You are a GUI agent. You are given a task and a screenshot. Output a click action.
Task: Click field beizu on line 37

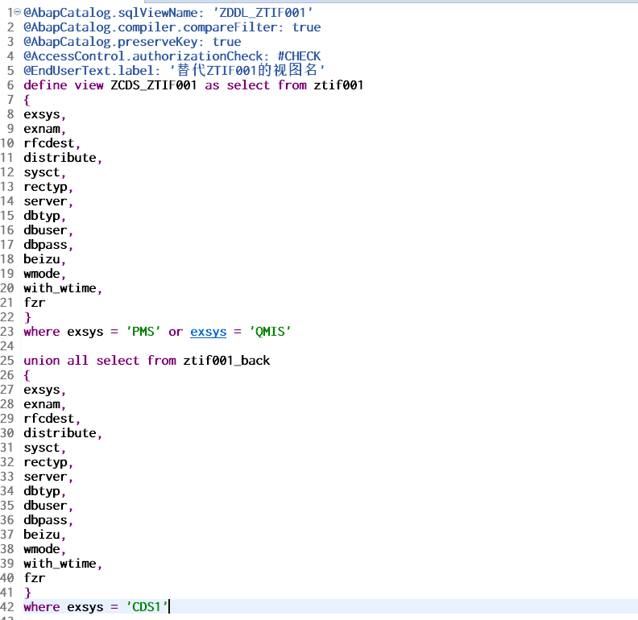42,535
